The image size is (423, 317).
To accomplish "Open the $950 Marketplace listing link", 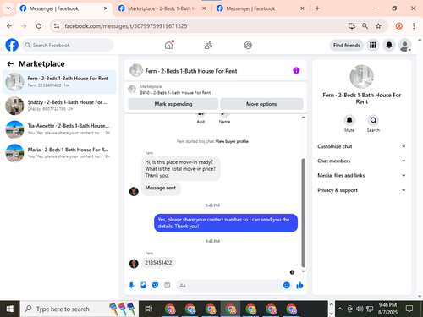I will tap(175, 93).
